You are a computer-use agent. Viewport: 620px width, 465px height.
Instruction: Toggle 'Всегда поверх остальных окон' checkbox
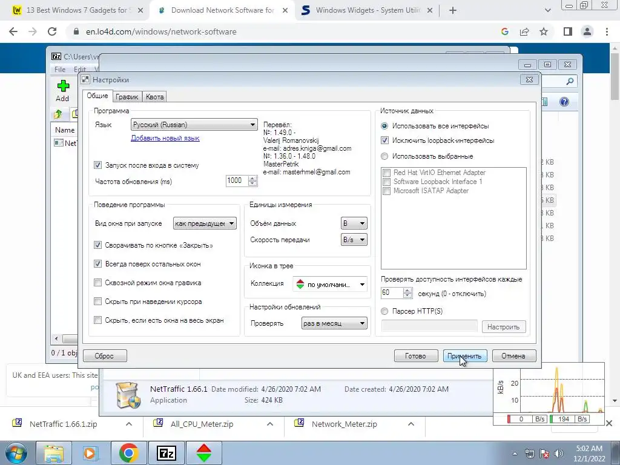pos(97,264)
